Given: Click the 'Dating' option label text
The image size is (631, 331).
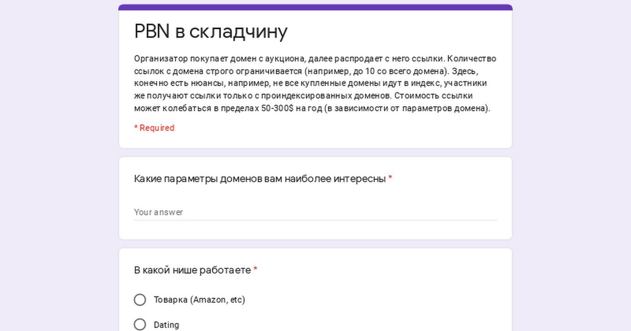Looking at the screenshot, I should point(166,325).
